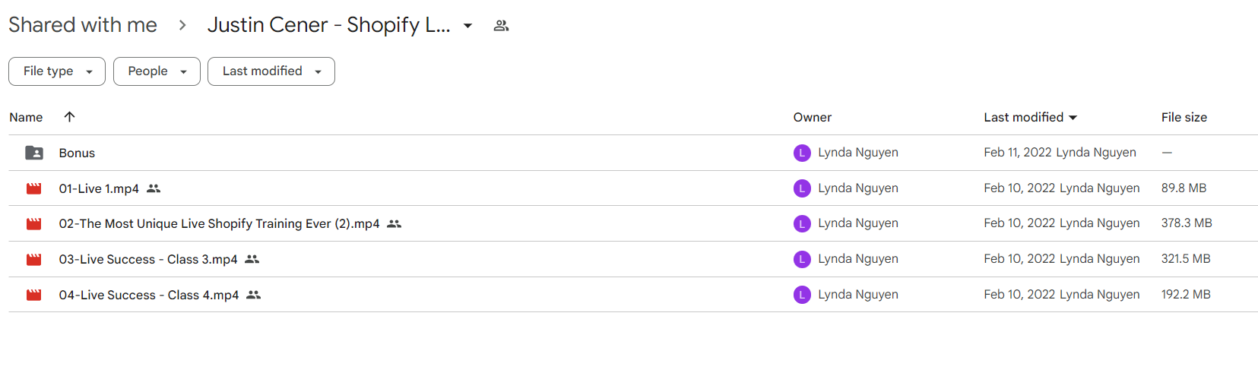Viewport: 1258px width, 392px height.
Task: Click the 378.3 MB file size
Action: (1187, 223)
